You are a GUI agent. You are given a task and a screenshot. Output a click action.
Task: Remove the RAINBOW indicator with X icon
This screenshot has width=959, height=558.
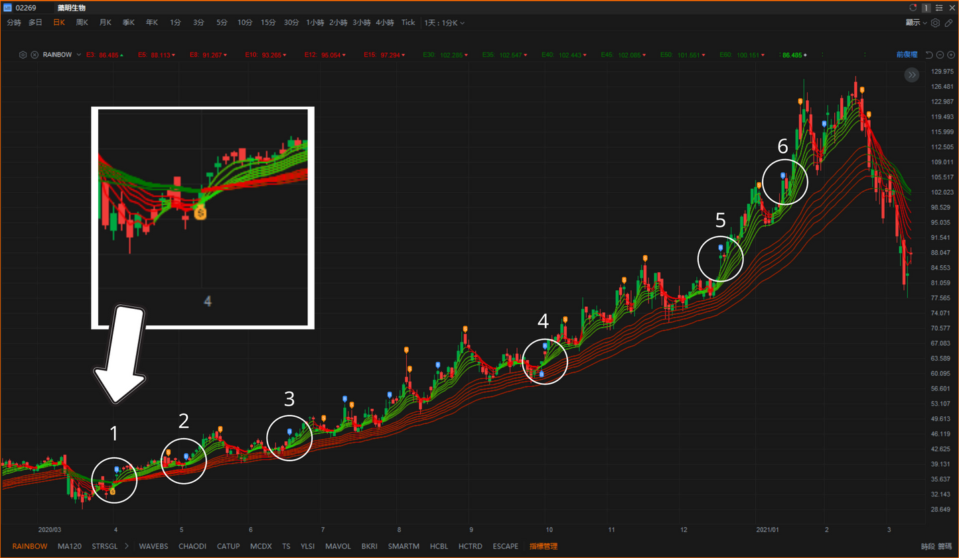(35, 55)
